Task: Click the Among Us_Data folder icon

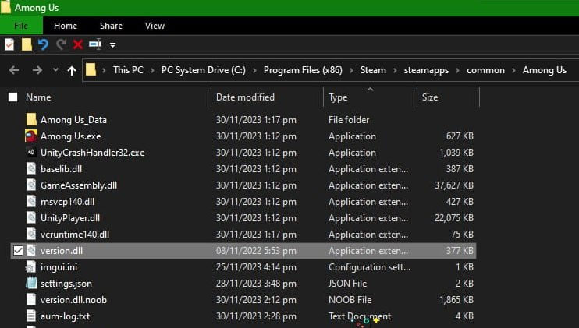Action: tap(31, 119)
